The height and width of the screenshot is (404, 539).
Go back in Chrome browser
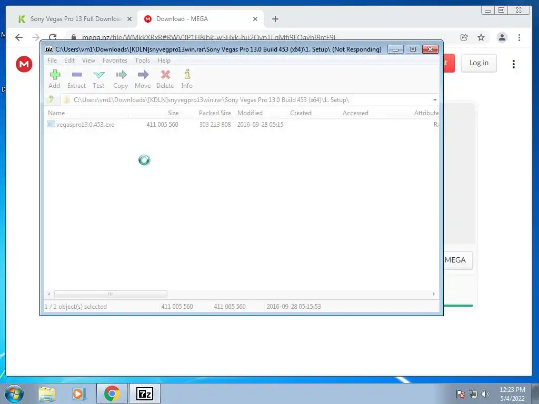pos(19,37)
